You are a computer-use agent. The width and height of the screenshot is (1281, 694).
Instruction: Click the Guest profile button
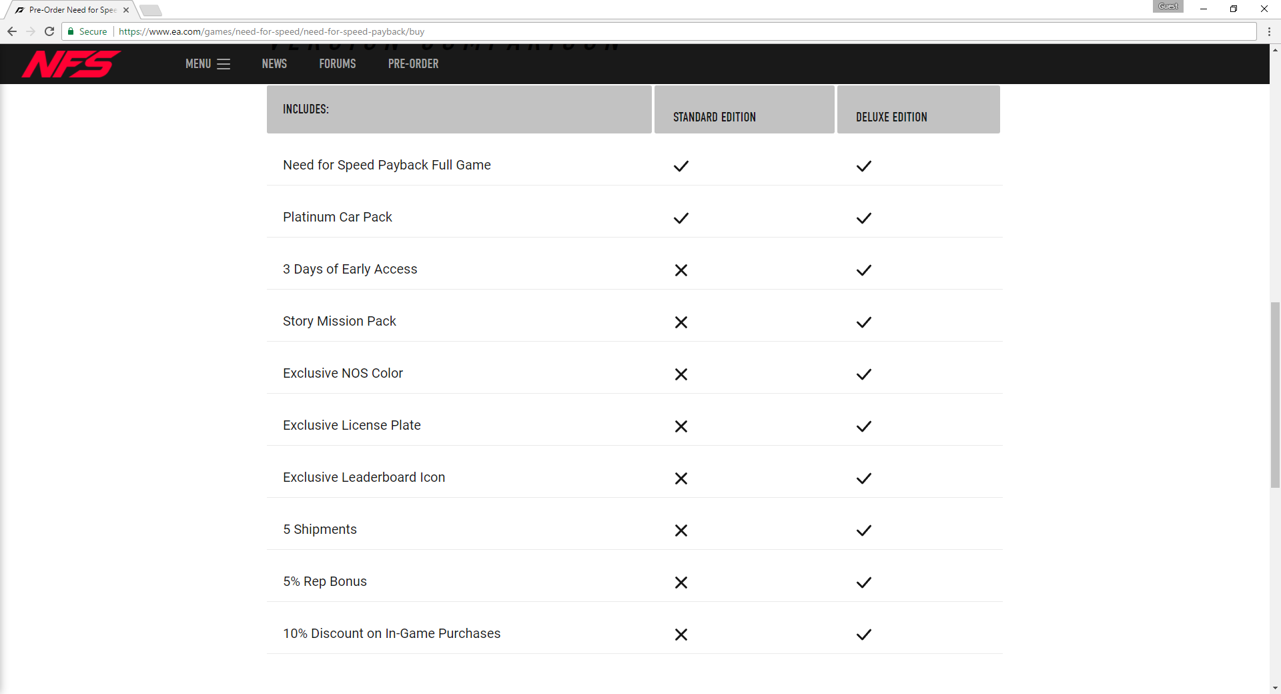point(1168,6)
